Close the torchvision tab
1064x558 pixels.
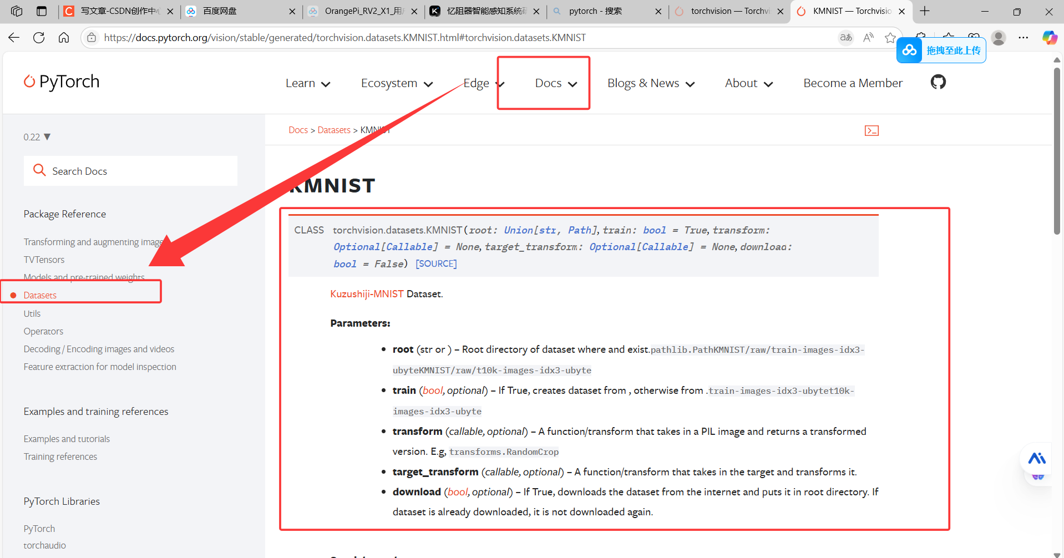coord(781,11)
